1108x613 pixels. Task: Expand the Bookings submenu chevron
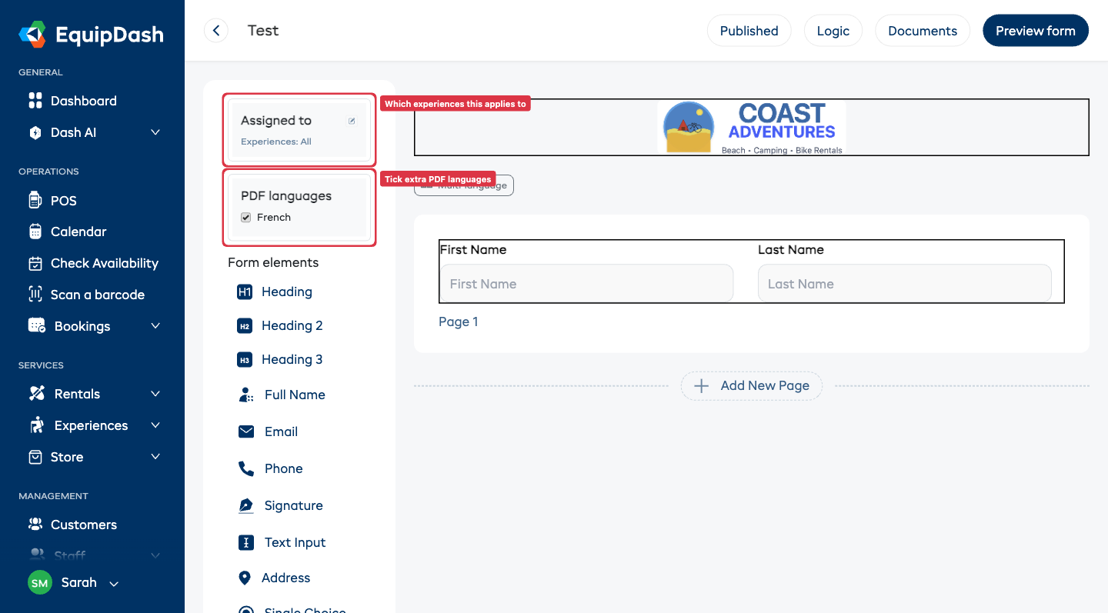[x=155, y=326]
